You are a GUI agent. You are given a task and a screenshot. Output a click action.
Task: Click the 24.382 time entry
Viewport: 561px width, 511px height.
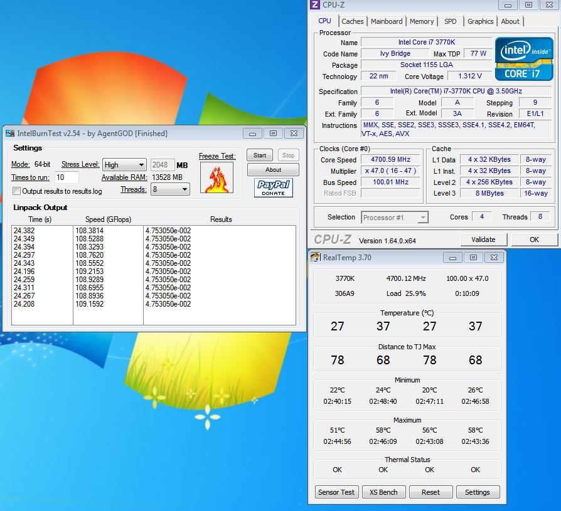coord(24,231)
